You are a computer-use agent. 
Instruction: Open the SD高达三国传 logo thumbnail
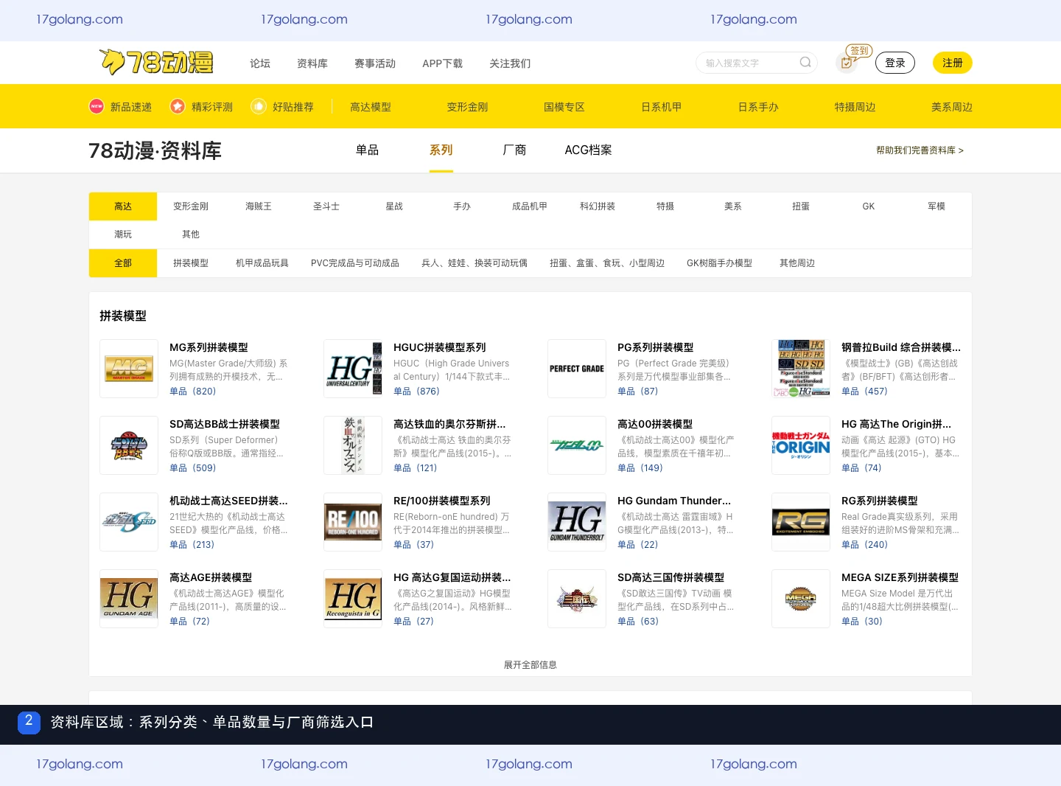point(577,599)
